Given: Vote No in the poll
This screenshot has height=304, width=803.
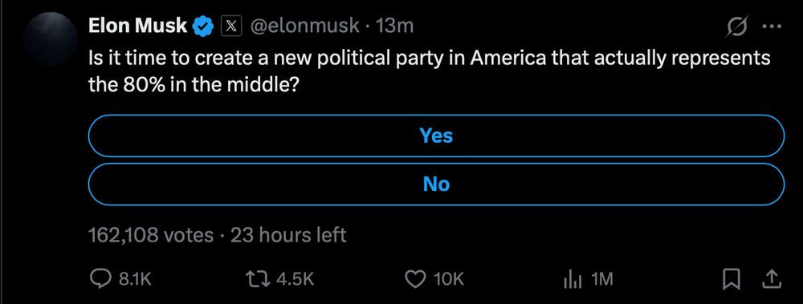Looking at the screenshot, I should pyautogui.click(x=436, y=184).
